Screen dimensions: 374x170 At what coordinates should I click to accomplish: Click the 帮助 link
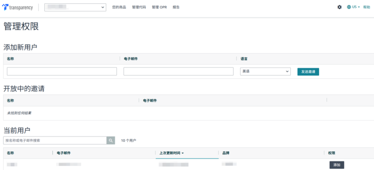pyautogui.click(x=367, y=7)
